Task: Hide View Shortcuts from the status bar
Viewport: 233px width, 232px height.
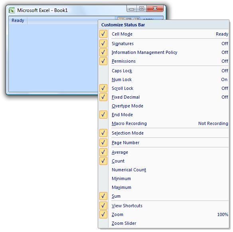Action: click(x=164, y=206)
